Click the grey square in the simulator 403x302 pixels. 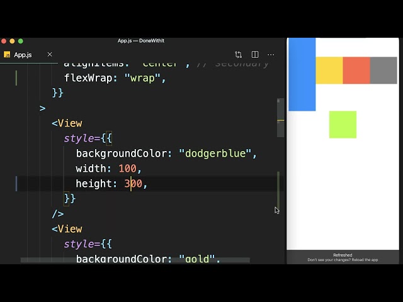tap(383, 70)
